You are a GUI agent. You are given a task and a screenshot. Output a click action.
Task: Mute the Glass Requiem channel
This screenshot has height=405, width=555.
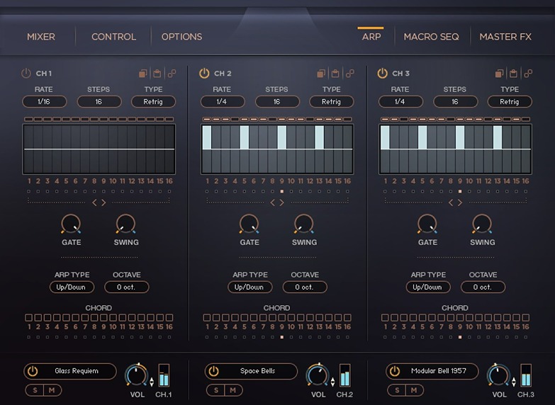pyautogui.click(x=52, y=390)
